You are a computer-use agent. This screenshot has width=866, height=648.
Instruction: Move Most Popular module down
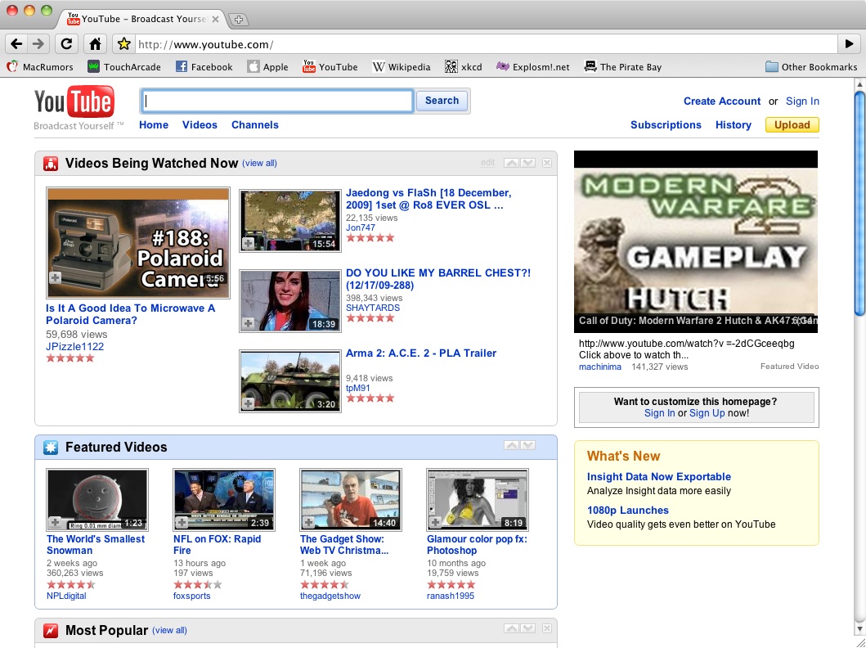(x=528, y=628)
